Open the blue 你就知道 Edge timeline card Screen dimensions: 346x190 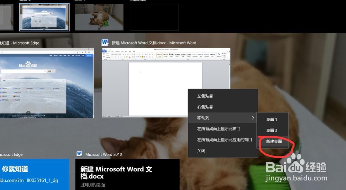click(x=34, y=174)
